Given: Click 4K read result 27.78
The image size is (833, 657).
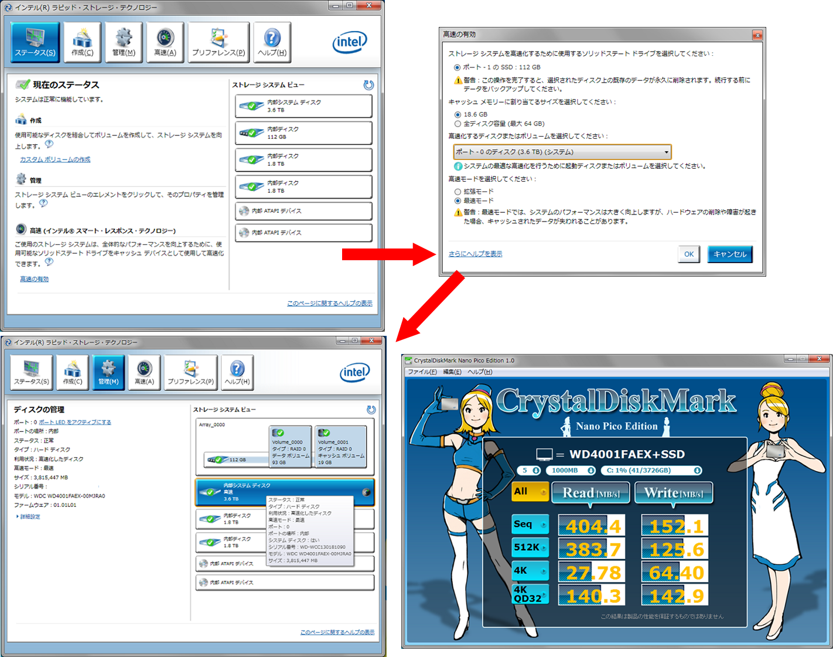Looking at the screenshot, I should click(x=592, y=572).
